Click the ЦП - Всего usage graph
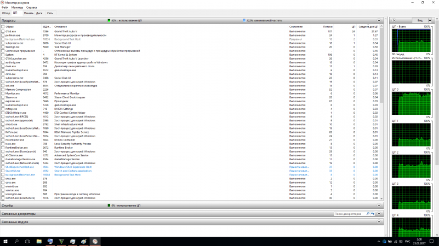Screen dimensions: 439x246 [x=411, y=40]
